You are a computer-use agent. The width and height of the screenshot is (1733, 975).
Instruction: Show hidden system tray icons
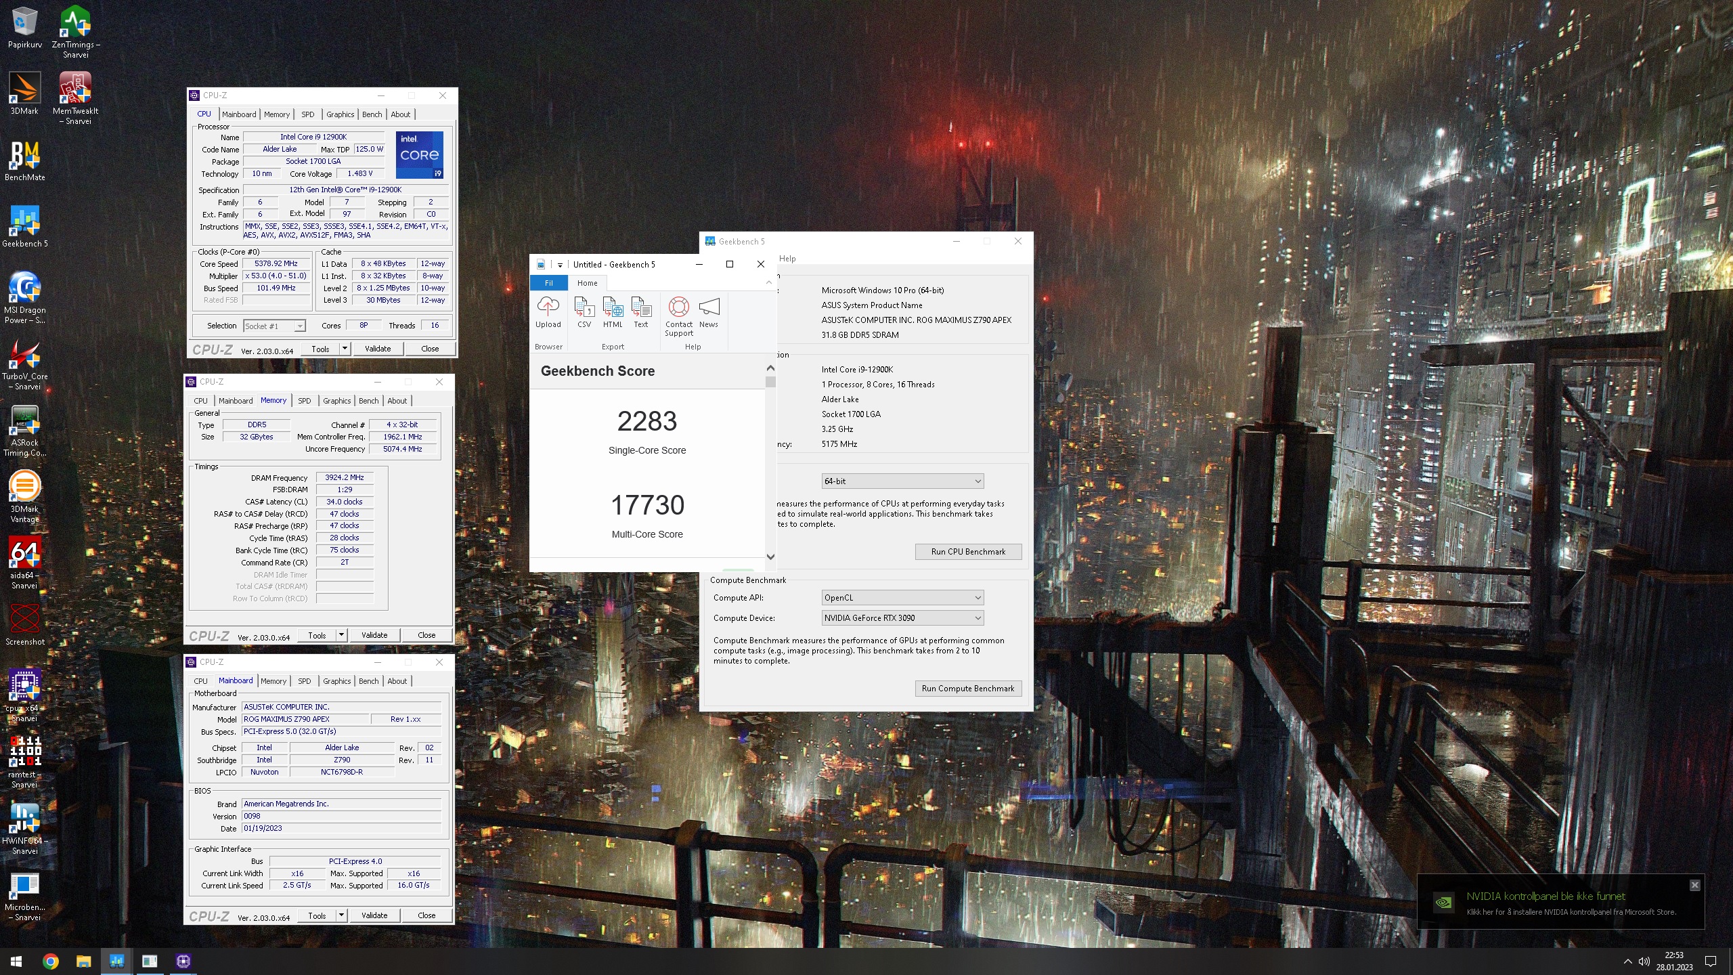[1627, 961]
